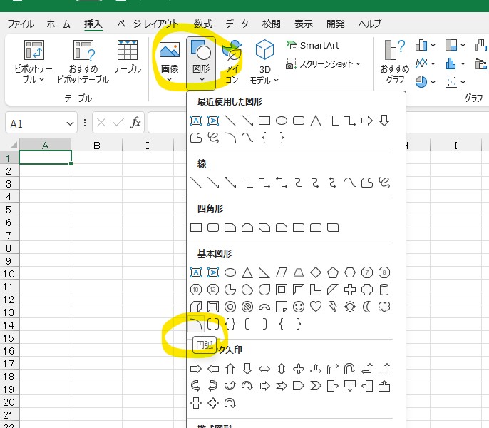Image resolution: width=489 pixels, height=428 pixels.
Task: Select the cross plus shape
Action: [350, 290]
